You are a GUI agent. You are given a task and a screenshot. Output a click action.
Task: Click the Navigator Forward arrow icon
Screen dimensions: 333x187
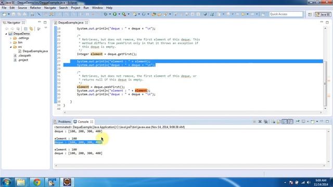(x=12, y=29)
